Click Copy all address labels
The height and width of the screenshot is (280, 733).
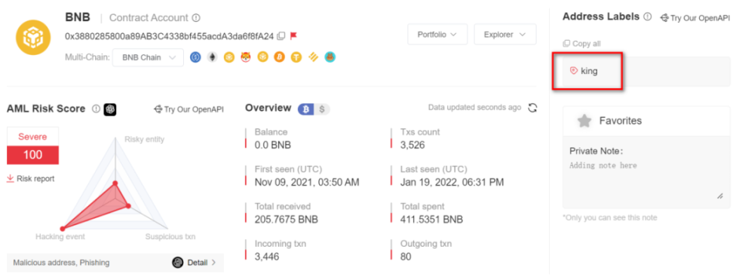coord(581,44)
